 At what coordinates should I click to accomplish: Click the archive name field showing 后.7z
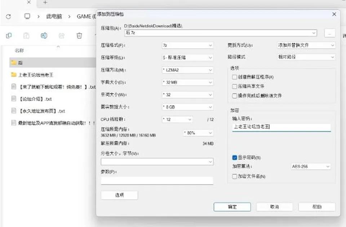pyautogui.click(x=221, y=33)
